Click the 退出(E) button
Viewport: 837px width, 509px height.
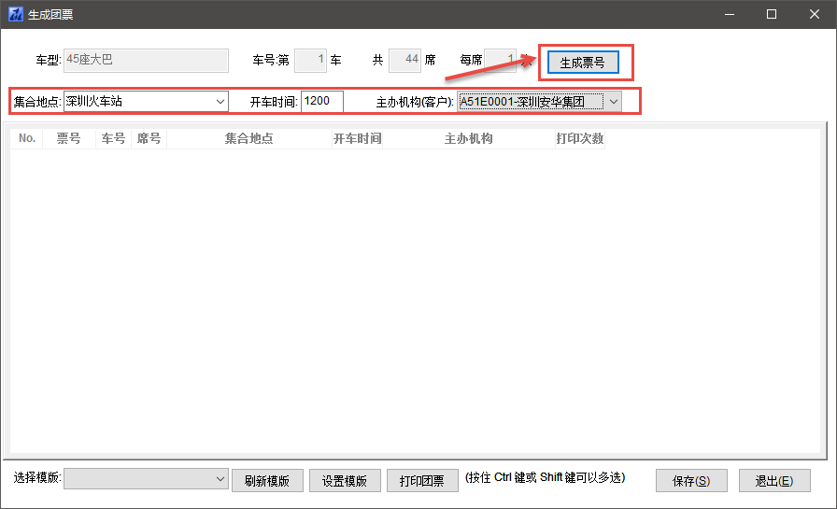click(x=774, y=481)
